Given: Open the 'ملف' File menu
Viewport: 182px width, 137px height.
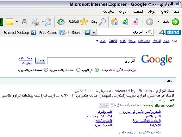Looking at the screenshot, I should click(x=176, y=11).
